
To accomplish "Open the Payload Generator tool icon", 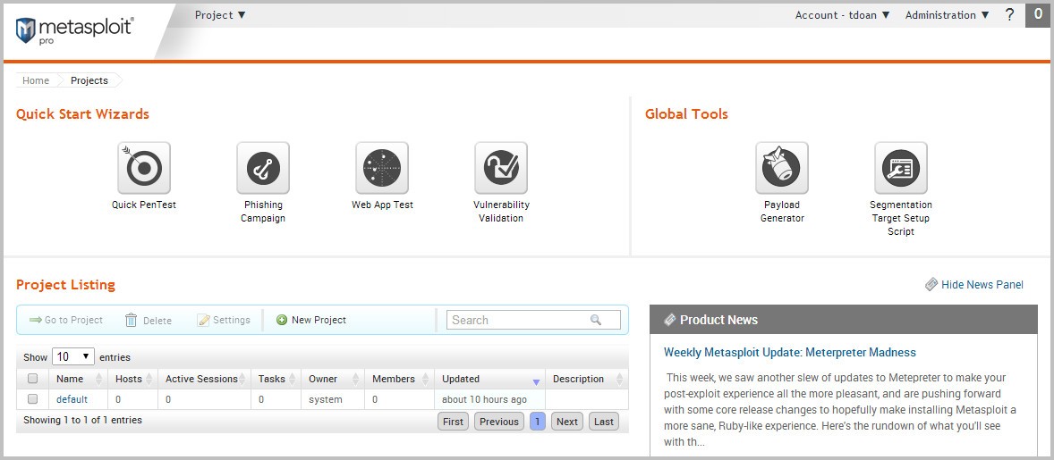I will point(782,168).
